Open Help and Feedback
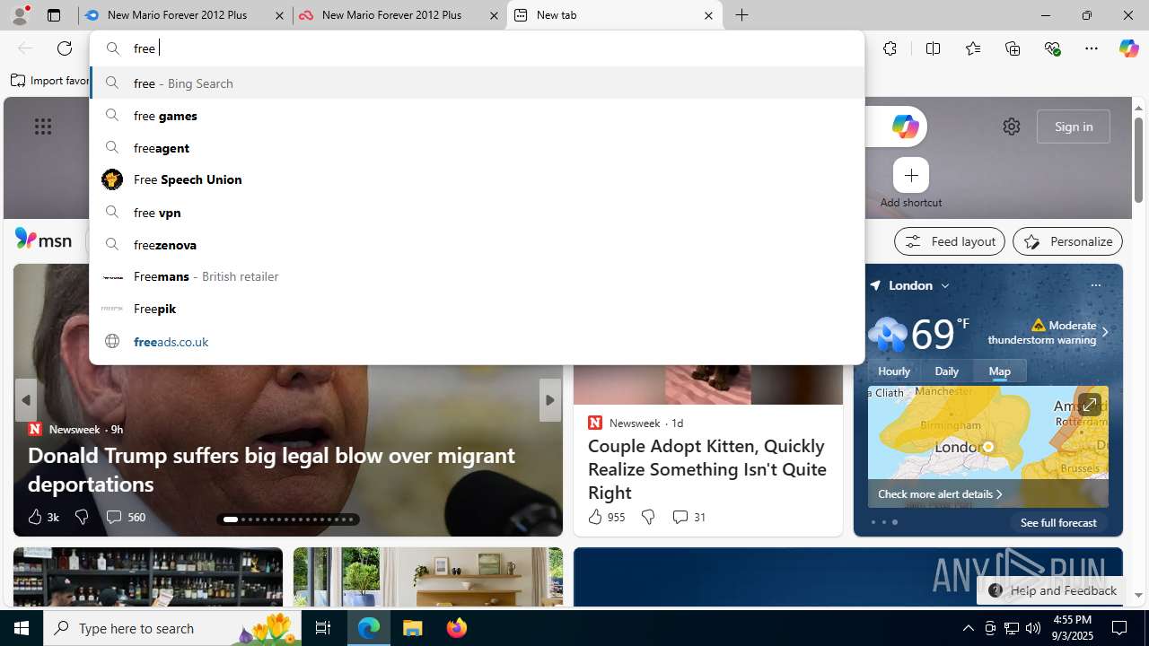 tap(1052, 590)
